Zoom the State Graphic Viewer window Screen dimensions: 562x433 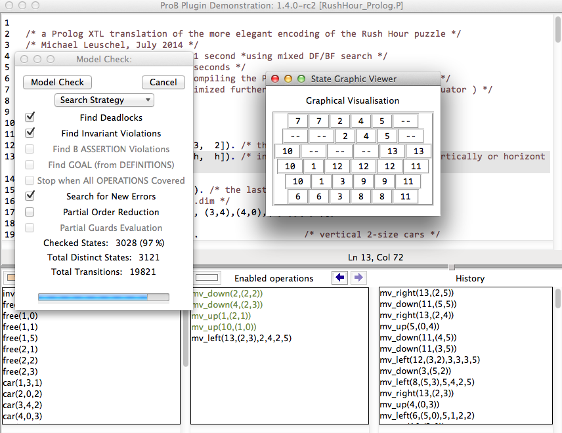click(301, 79)
